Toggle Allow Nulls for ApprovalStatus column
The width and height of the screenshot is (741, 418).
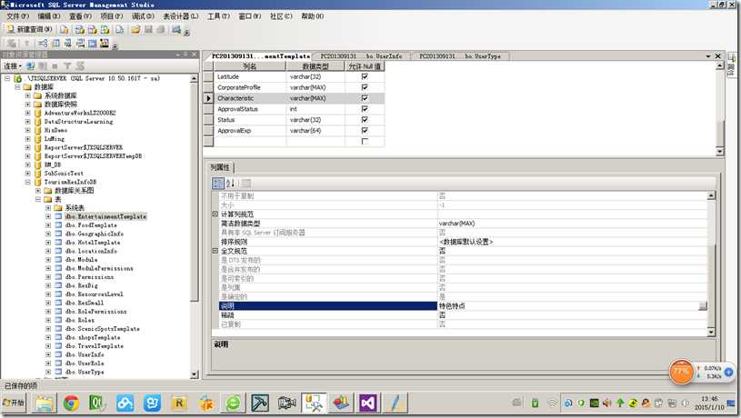[x=365, y=109]
